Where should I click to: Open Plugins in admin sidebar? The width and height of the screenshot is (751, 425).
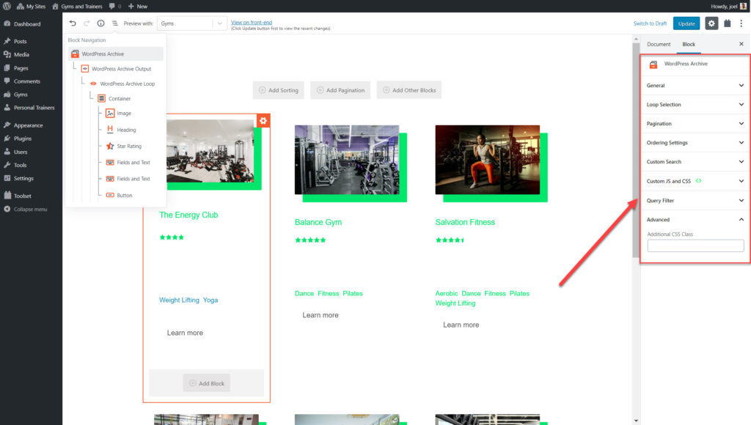point(23,138)
